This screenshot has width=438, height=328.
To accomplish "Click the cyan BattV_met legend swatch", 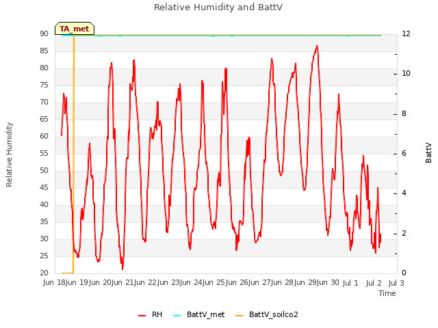I will [x=177, y=316].
